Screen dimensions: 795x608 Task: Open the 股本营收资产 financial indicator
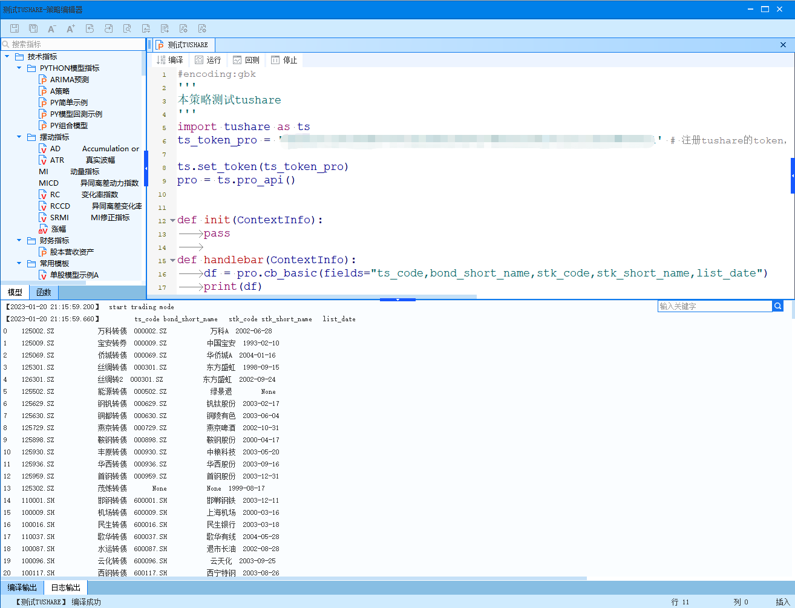tap(66, 252)
